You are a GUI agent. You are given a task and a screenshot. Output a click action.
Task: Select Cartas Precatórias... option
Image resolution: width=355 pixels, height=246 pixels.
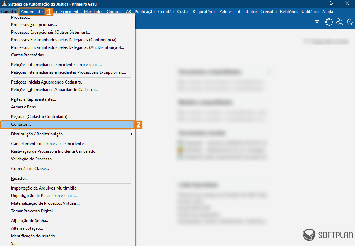(x=29, y=55)
